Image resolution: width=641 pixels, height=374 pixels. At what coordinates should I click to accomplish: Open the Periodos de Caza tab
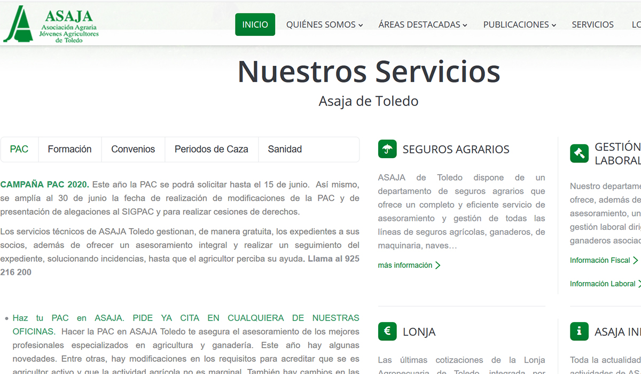click(212, 150)
